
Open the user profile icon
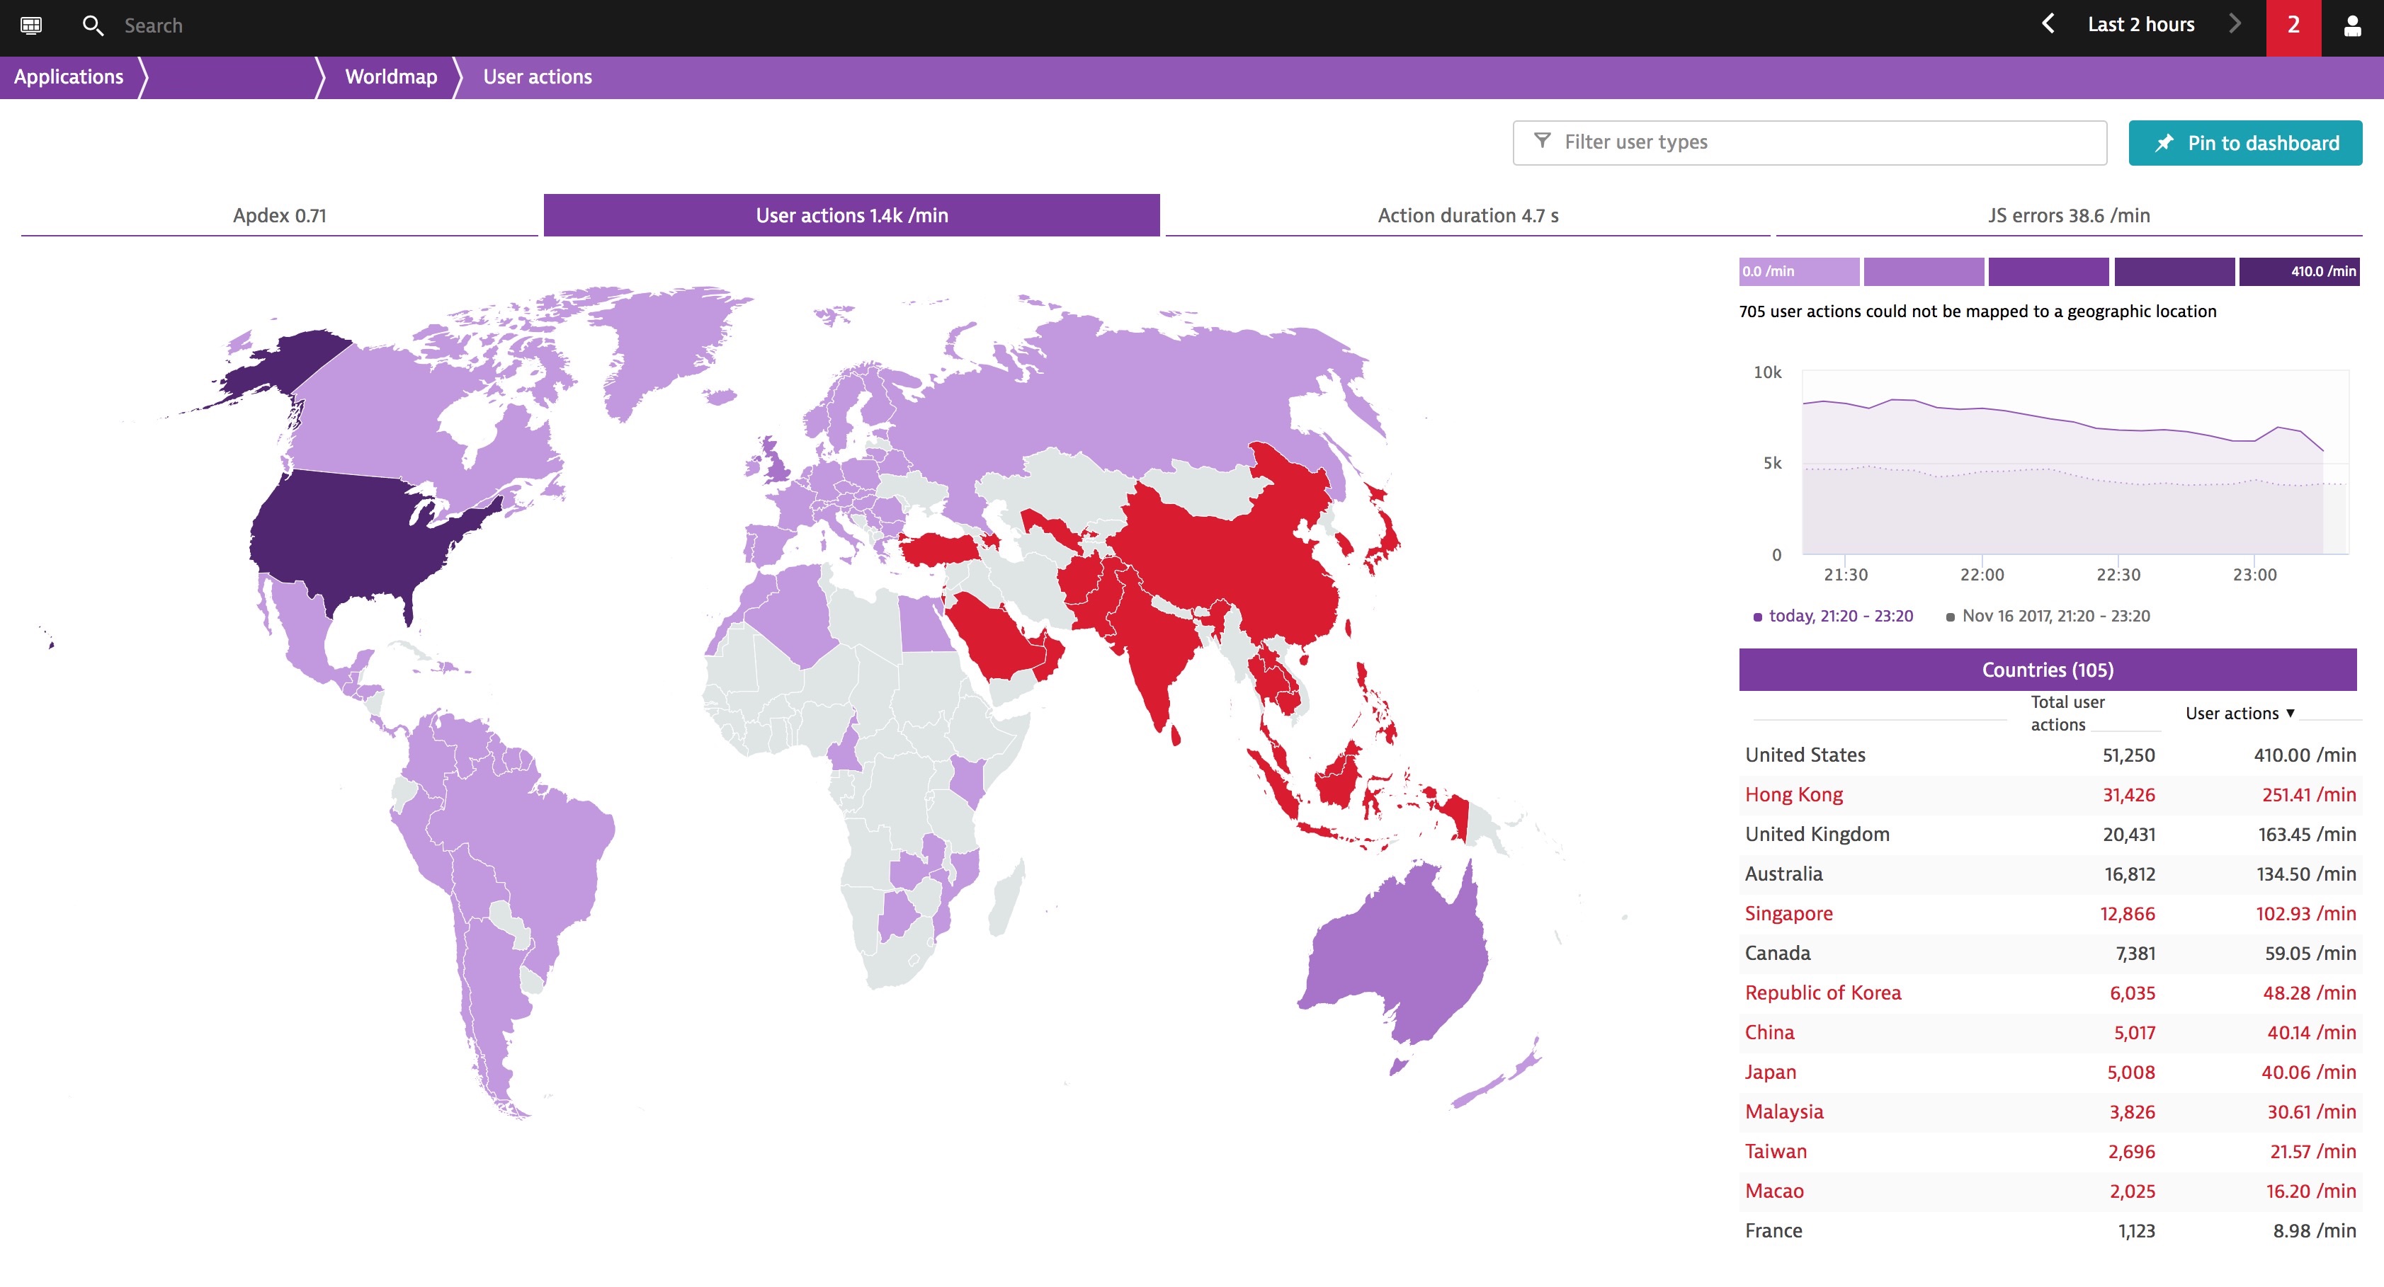tap(2353, 25)
